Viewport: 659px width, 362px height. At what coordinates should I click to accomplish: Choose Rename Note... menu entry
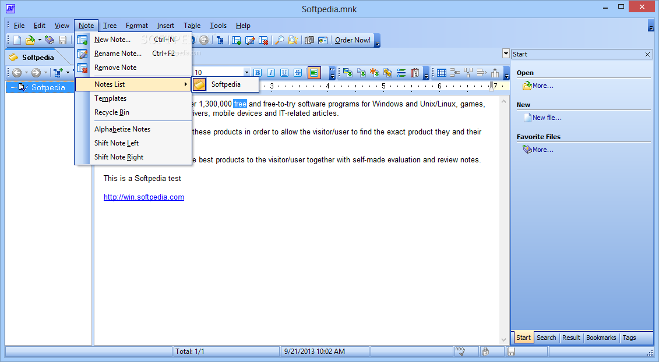(133, 54)
